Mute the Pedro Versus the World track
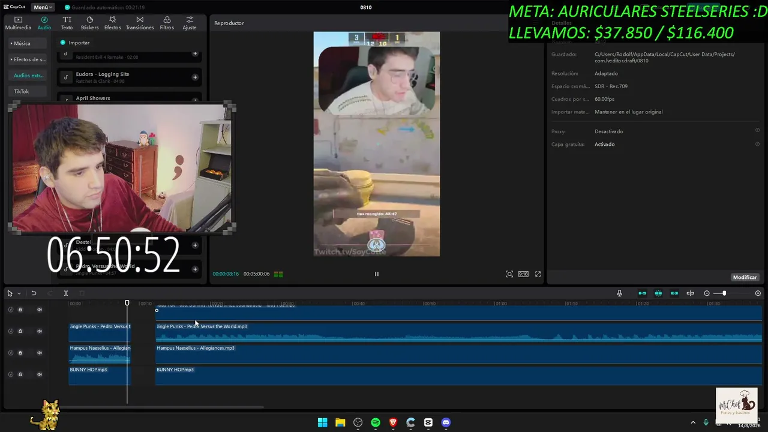768x432 pixels. (x=40, y=331)
